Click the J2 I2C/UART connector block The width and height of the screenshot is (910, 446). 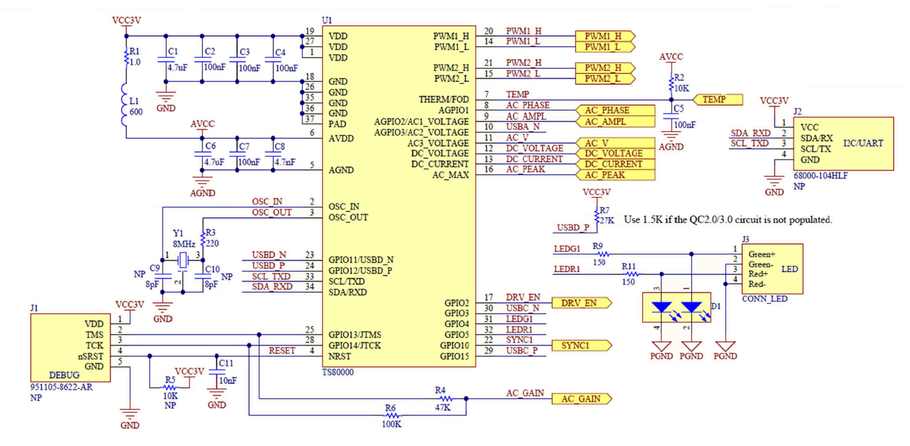click(843, 144)
